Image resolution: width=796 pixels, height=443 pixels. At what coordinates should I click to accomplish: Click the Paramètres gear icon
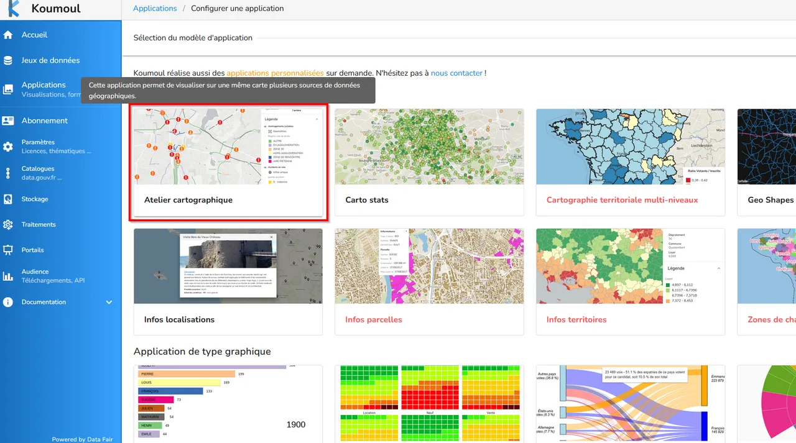[x=8, y=147]
